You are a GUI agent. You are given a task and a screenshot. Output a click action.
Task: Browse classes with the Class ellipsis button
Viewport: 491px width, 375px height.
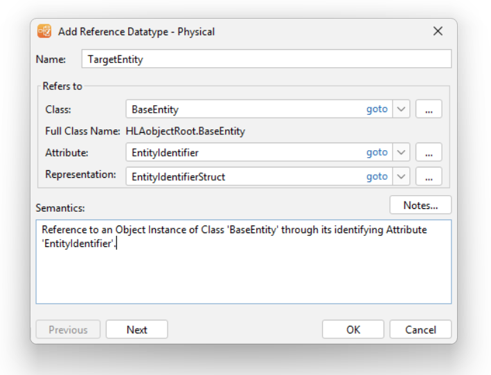[429, 109]
